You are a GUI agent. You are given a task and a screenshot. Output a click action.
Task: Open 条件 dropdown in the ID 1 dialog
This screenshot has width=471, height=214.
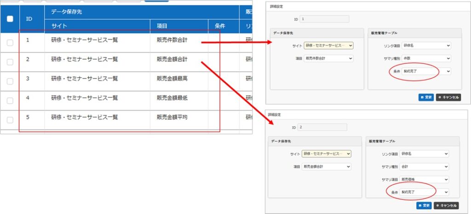(426, 71)
